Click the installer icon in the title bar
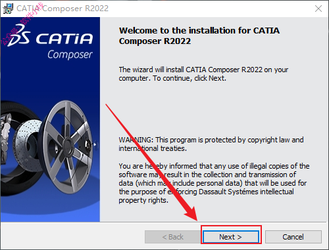This screenshot has height=250, width=329. coord(8,9)
